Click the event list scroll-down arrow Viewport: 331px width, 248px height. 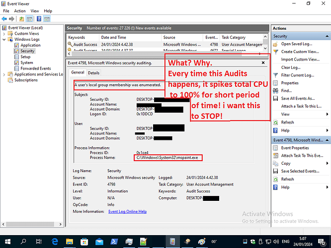pos(265,49)
